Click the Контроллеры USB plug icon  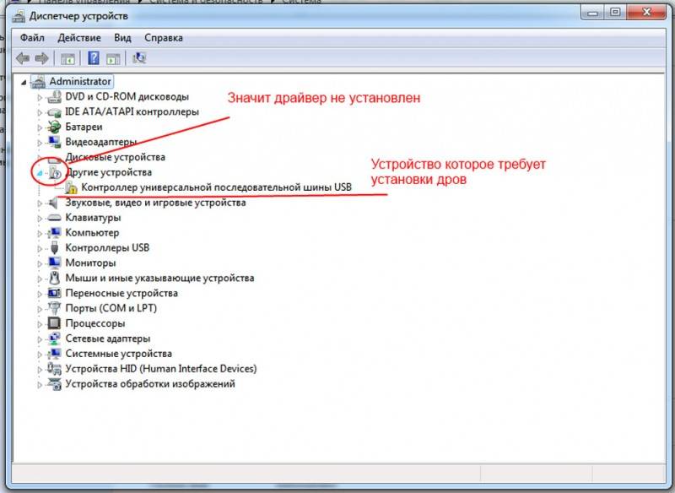(x=54, y=248)
